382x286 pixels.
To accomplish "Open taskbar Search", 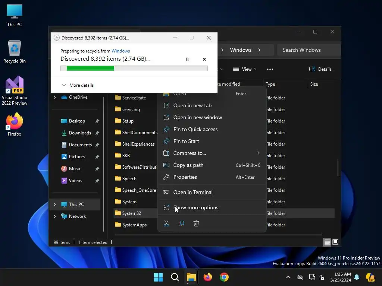I will pos(175,277).
